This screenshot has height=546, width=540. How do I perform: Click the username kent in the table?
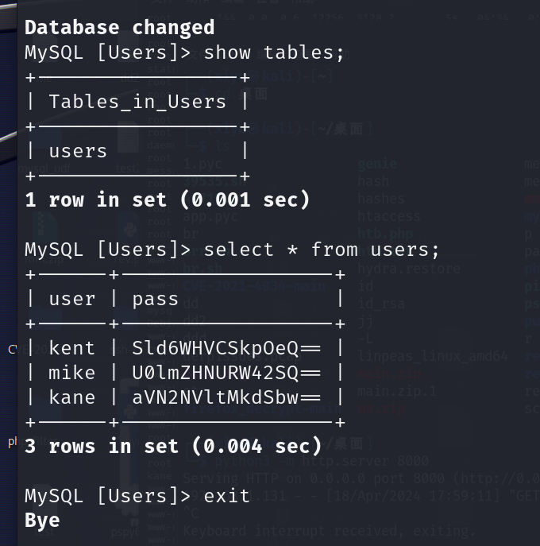pos(71,348)
